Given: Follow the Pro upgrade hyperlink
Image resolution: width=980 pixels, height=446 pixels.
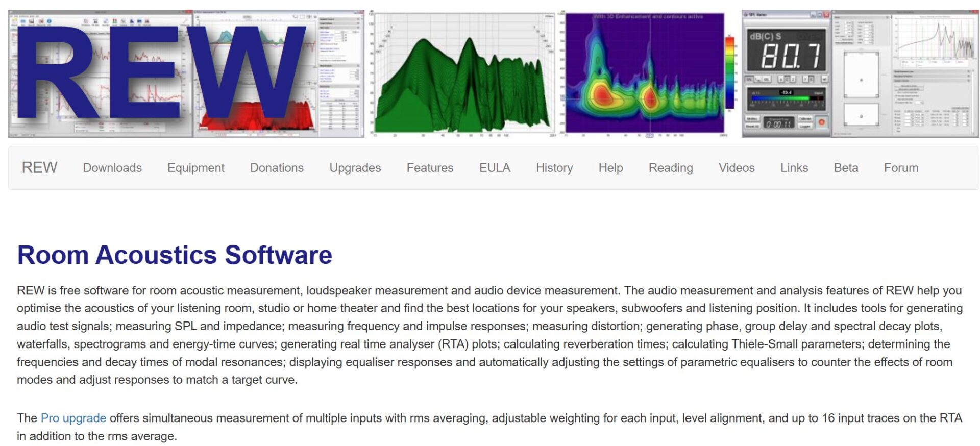Looking at the screenshot, I should pyautogui.click(x=73, y=418).
